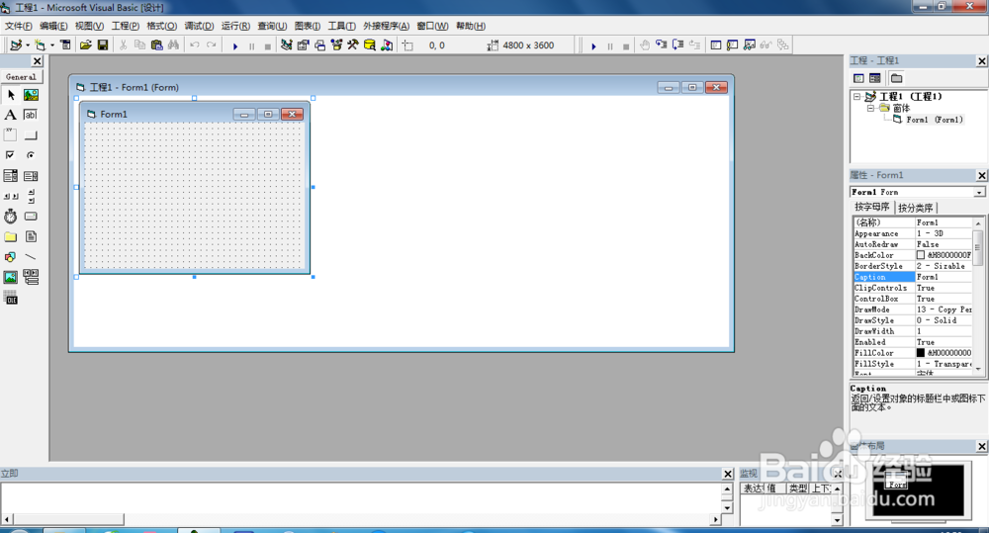Screen dimensions: 989x533
Task: Select the Line control tool
Action: point(31,257)
